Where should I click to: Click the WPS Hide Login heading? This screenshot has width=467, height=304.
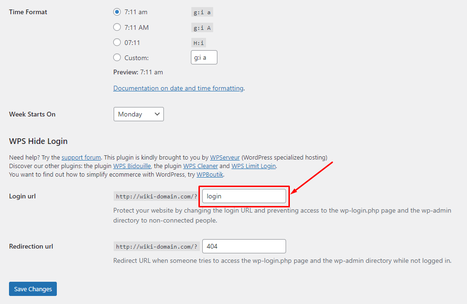[38, 141]
